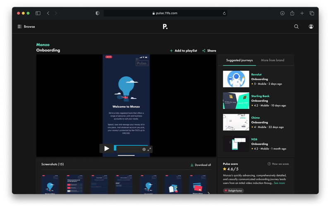This screenshot has width=331, height=206.
Task: Open the third screenshot thumbnail
Action: point(99,184)
